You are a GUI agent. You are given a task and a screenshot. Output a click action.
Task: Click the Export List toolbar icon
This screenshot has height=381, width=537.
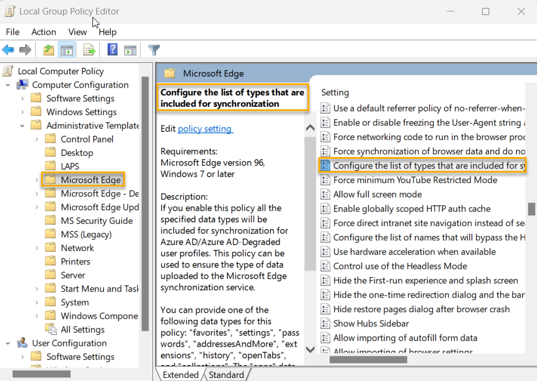tap(88, 50)
